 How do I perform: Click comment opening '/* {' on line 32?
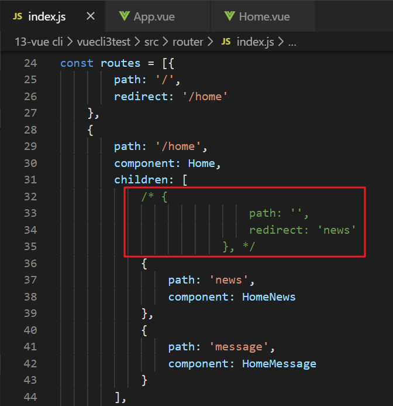(154, 197)
